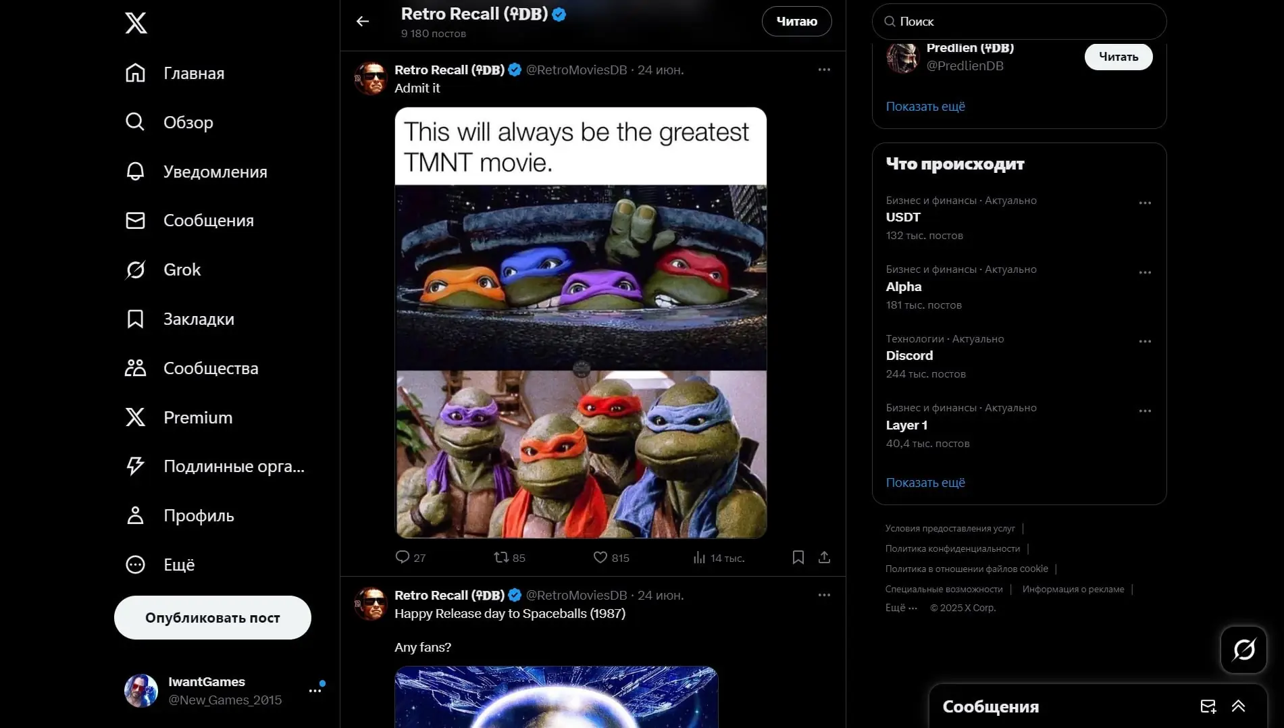View analytics for the TMNT post
Screen dimensions: 1284x728
(x=700, y=557)
